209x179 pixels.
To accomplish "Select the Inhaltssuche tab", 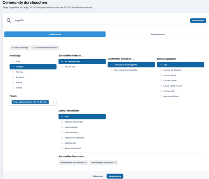I will pyautogui.click(x=55, y=34).
